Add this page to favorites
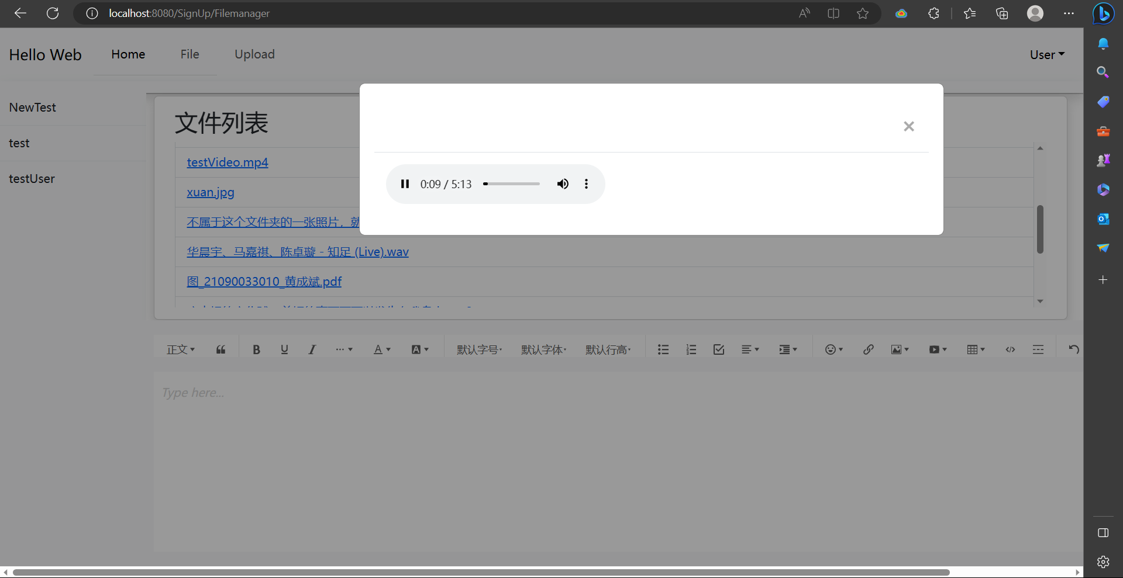The width and height of the screenshot is (1123, 578). tap(863, 13)
